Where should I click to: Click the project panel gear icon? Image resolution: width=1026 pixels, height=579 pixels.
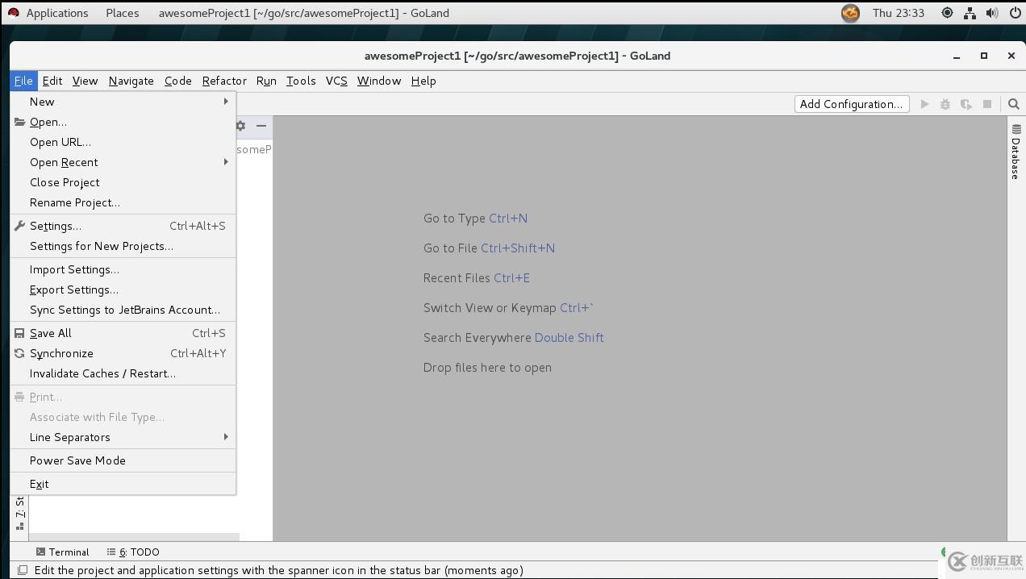240,126
